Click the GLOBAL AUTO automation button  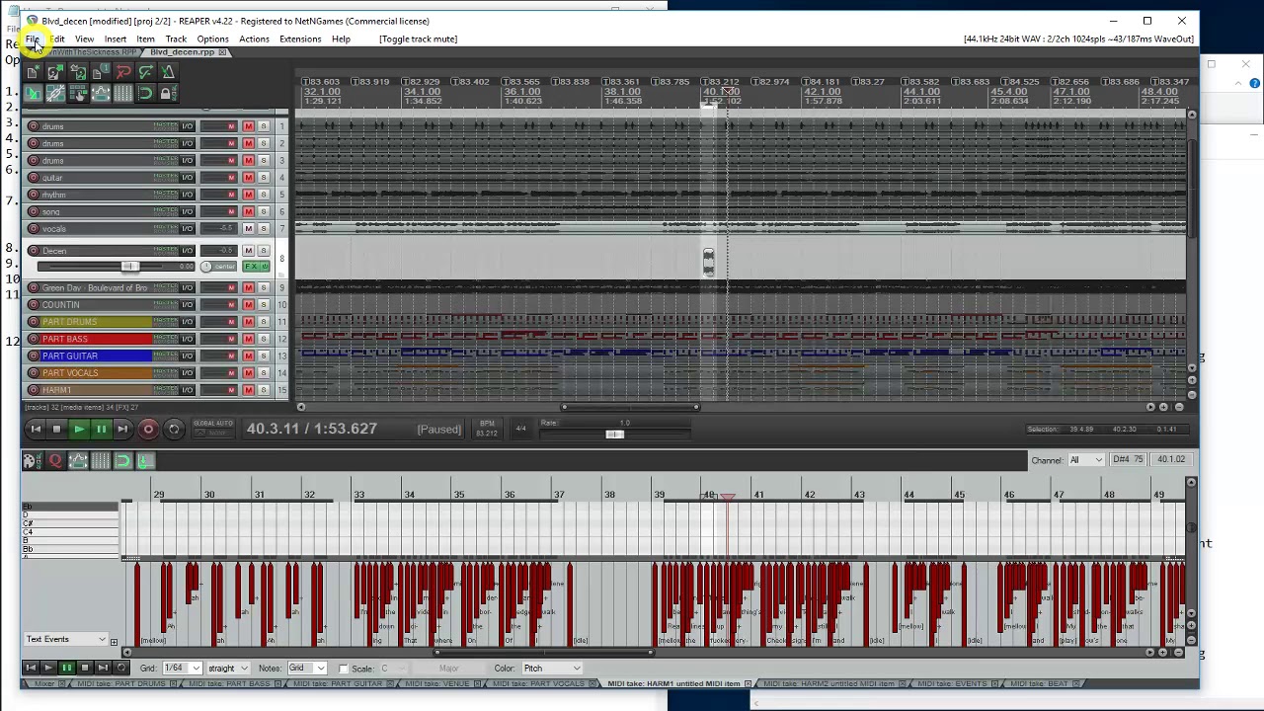coord(213,428)
